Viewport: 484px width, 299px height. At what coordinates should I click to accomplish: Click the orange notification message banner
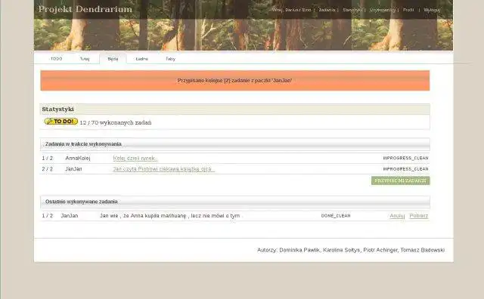[235, 81]
